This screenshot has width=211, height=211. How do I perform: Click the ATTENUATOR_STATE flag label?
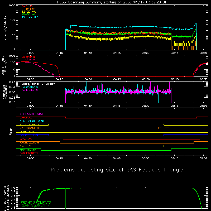[32, 114]
